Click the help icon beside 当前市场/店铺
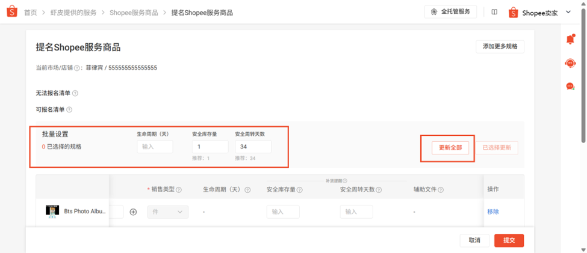 click(x=76, y=68)
